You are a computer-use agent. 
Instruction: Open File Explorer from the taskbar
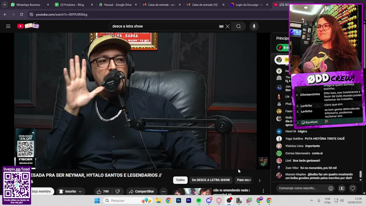pos(158,201)
